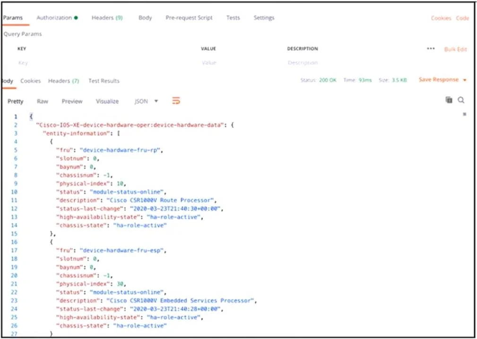Screen dimensions: 477x339
Task: Select the request Body tab
Action: point(145,17)
